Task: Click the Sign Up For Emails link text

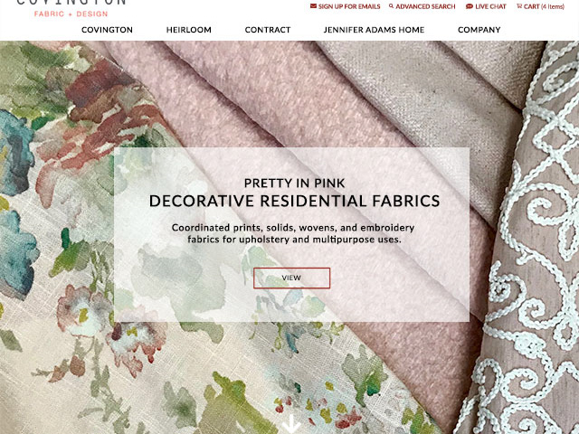Action: coord(349,6)
